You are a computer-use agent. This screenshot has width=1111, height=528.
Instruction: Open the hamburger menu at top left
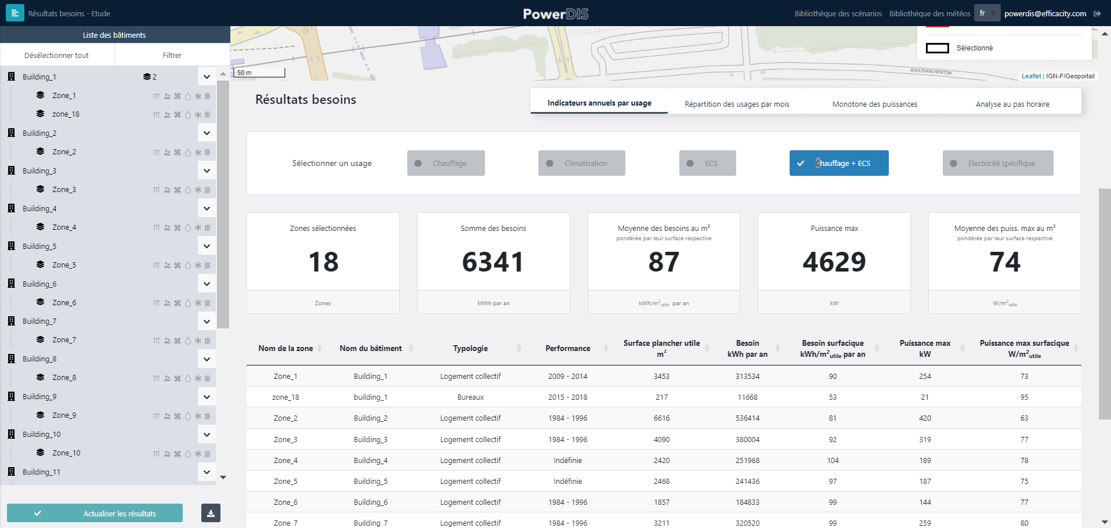pos(15,13)
